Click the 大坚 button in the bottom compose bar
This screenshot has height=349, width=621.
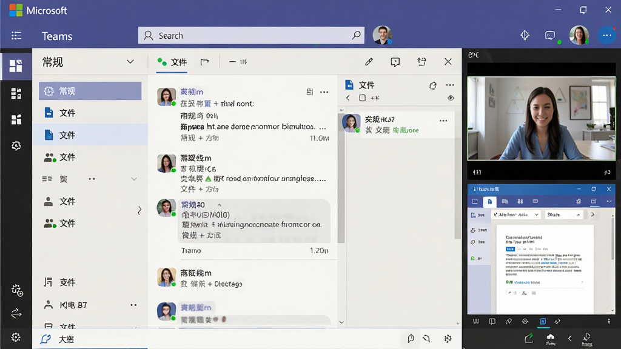point(58,339)
